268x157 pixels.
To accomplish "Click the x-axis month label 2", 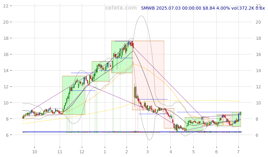I will click(127, 152).
